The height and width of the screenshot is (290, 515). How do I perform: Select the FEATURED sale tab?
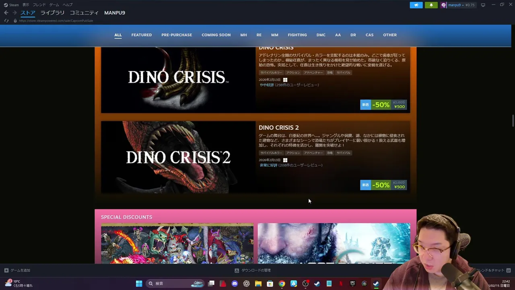coord(142,35)
